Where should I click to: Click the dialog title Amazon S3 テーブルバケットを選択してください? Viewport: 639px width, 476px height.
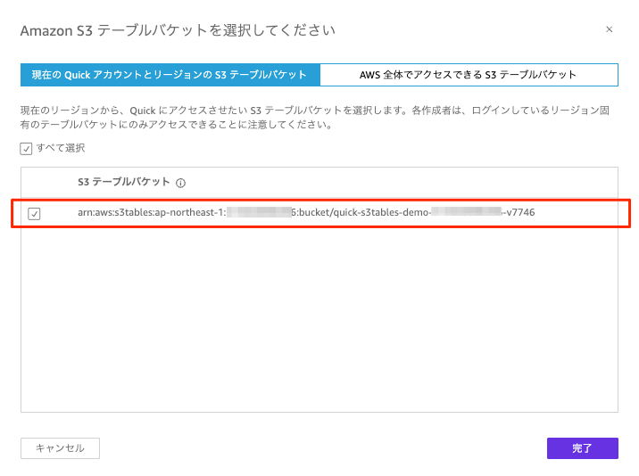[178, 30]
